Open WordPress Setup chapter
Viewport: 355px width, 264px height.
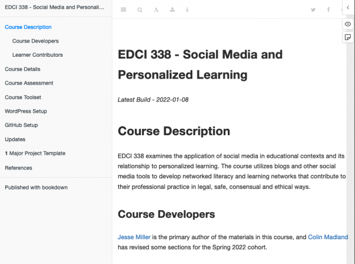click(x=26, y=111)
